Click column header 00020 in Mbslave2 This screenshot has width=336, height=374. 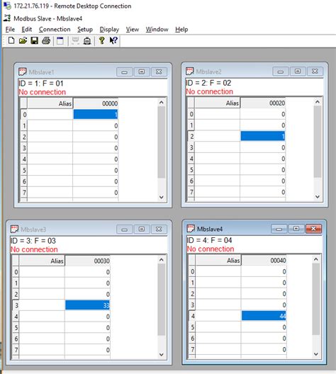click(x=263, y=103)
